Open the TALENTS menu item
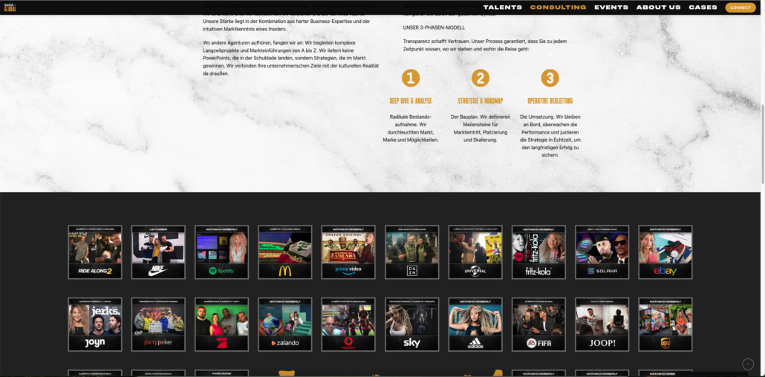 click(503, 7)
